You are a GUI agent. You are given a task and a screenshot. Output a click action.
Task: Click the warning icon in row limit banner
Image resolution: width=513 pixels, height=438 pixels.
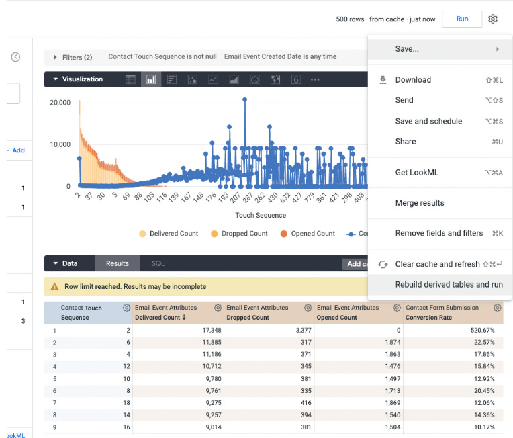(x=54, y=286)
